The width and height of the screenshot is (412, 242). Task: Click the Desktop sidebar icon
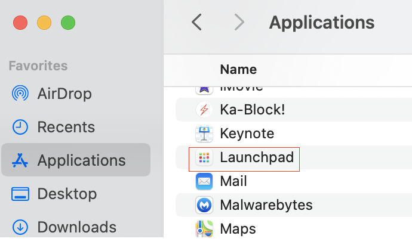[x=20, y=194]
